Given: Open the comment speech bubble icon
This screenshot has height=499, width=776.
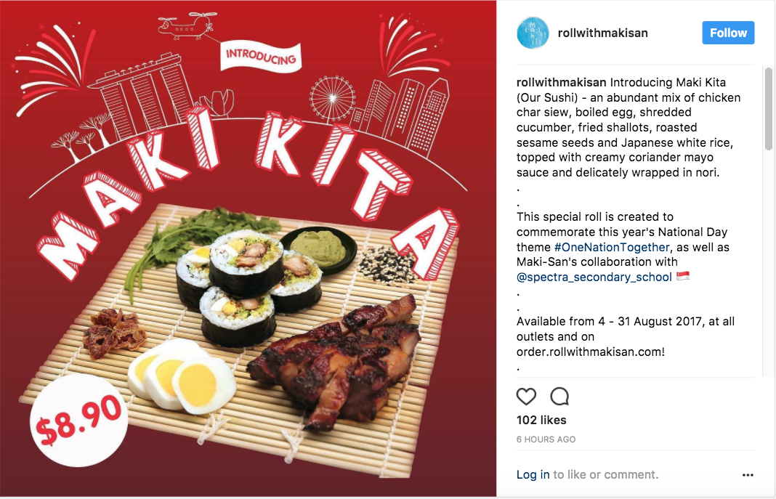Looking at the screenshot, I should pyautogui.click(x=559, y=397).
